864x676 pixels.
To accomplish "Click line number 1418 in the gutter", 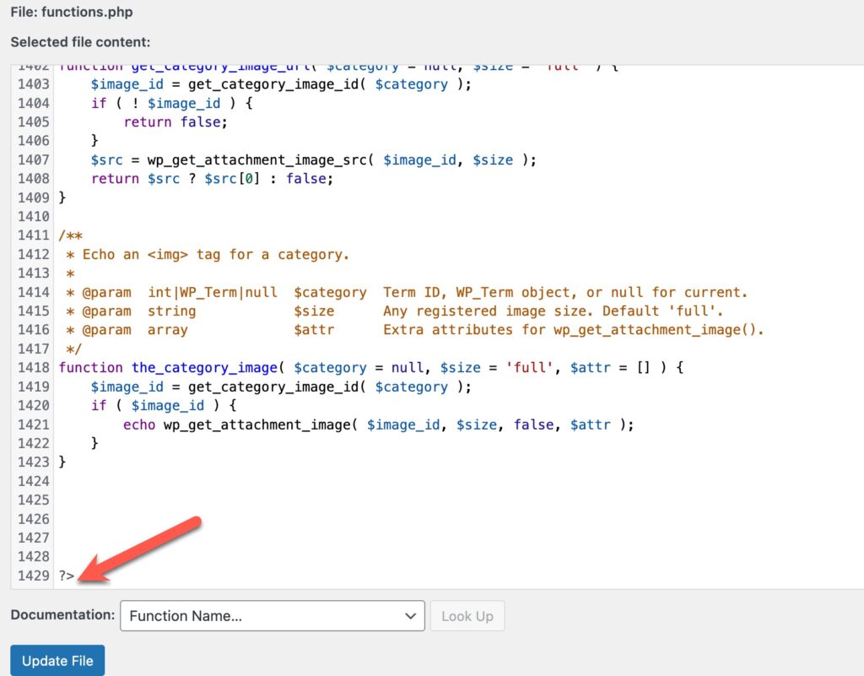I will tap(33, 367).
